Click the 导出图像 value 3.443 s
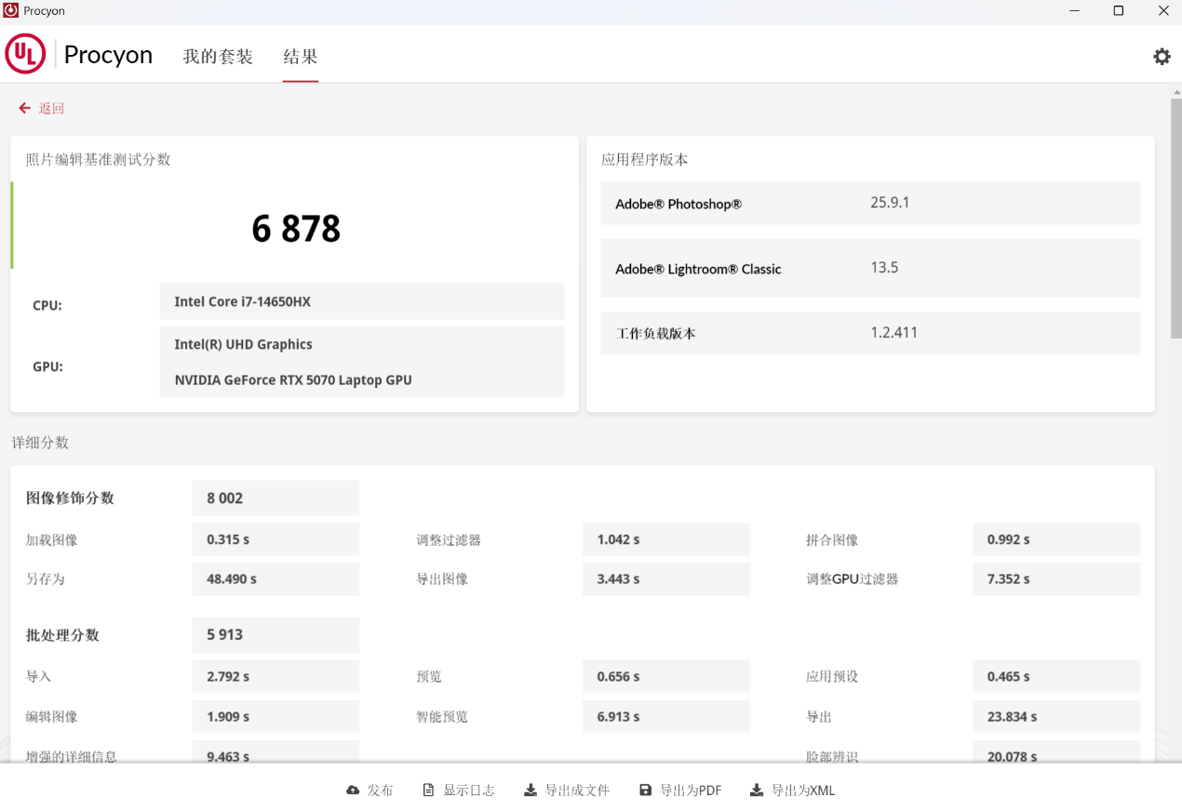Image resolution: width=1182 pixels, height=811 pixels. (x=665, y=578)
